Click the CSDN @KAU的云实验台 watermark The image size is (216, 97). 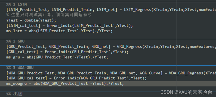tap(186, 92)
